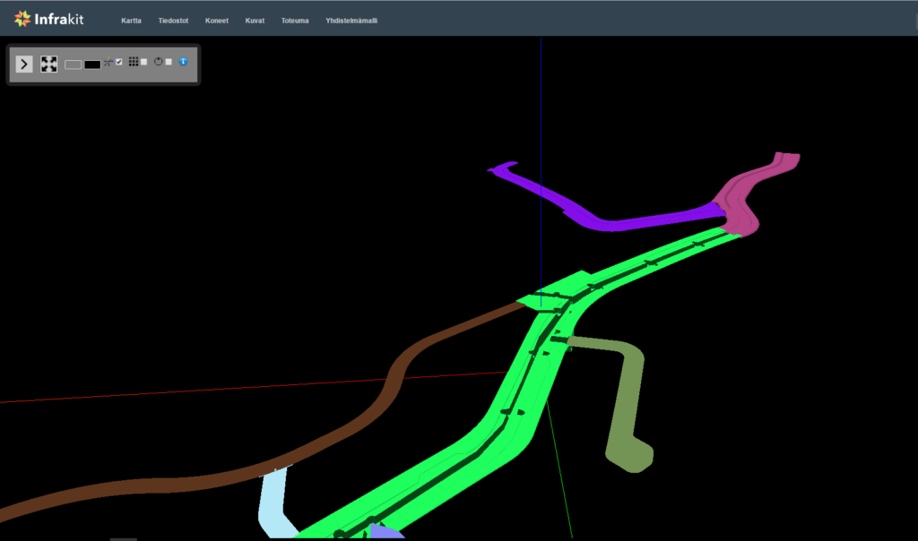Expand the toolbar panel with the arrow button

[x=24, y=64]
